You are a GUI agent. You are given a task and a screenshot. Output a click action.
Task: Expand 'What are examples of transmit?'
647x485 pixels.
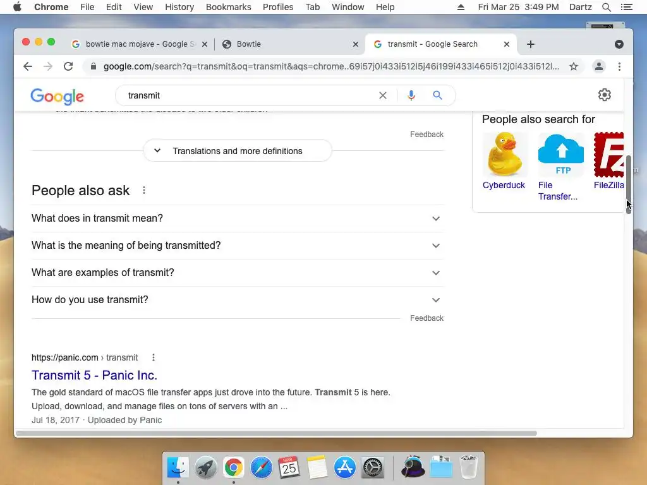238,273
